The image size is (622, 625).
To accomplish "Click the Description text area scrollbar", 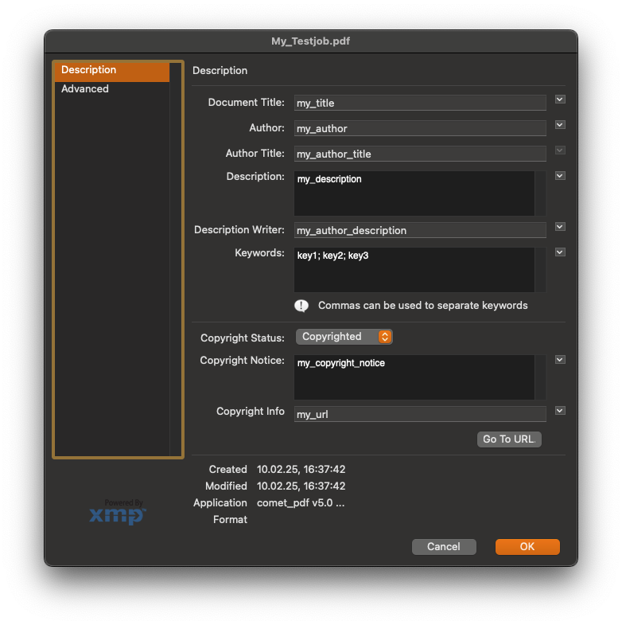I will pos(540,193).
